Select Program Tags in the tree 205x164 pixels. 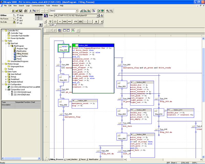(x=22, y=48)
